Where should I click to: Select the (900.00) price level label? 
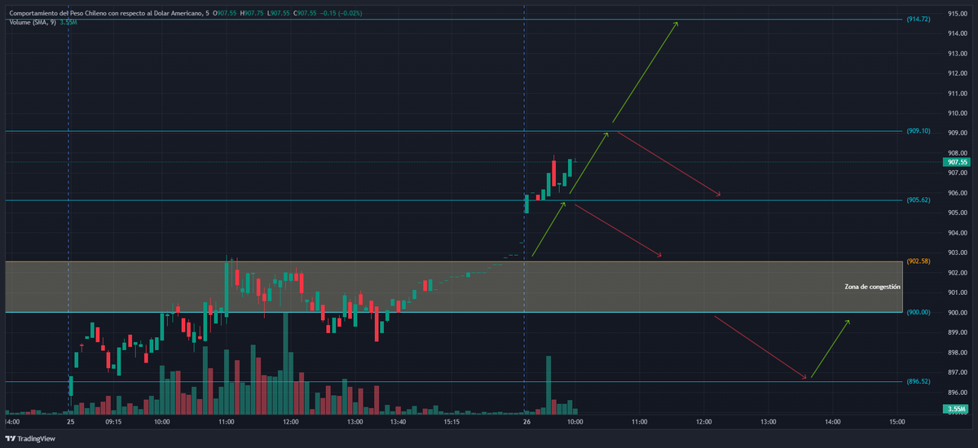(x=919, y=313)
